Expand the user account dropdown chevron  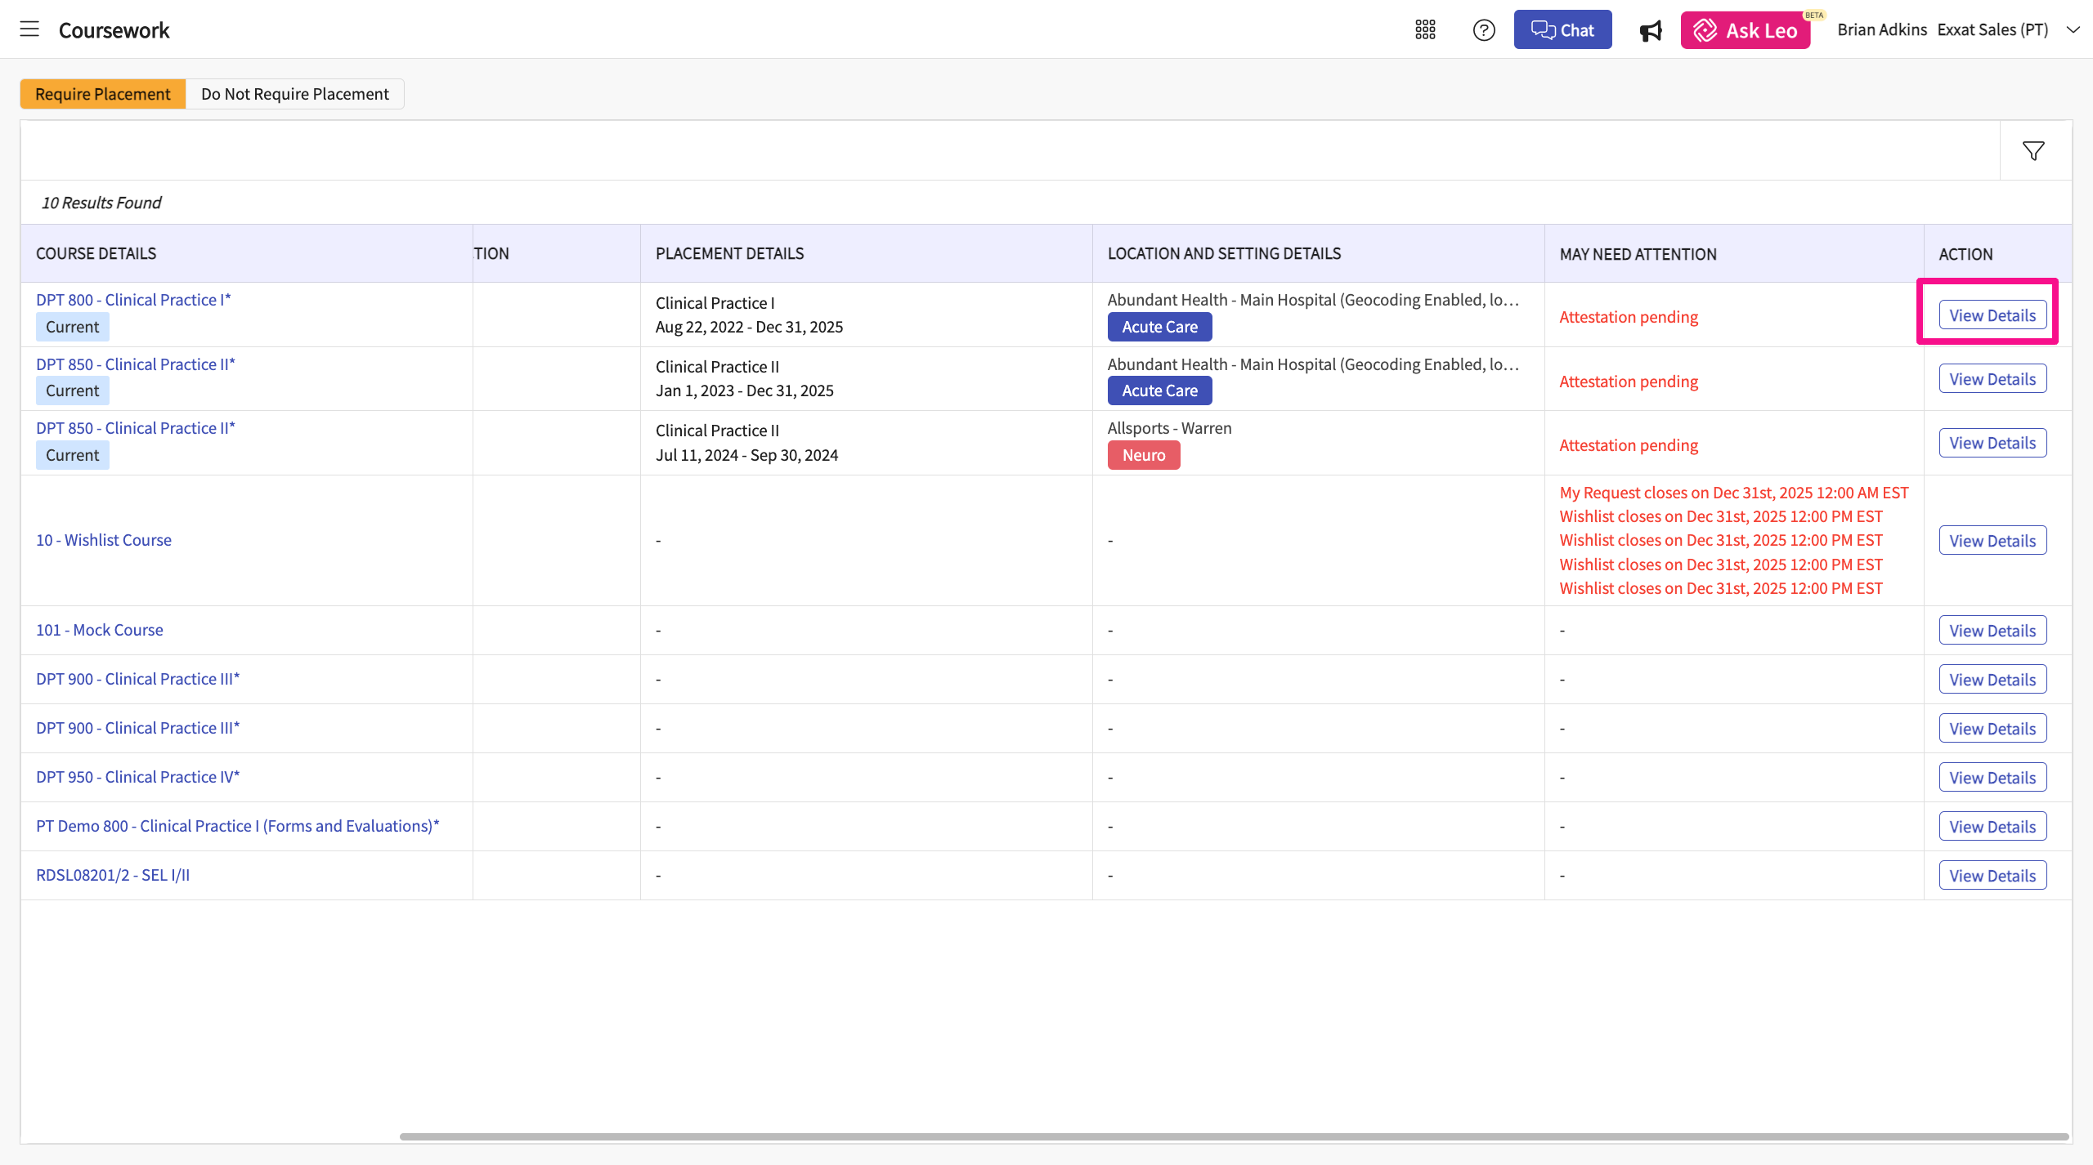tap(2073, 30)
